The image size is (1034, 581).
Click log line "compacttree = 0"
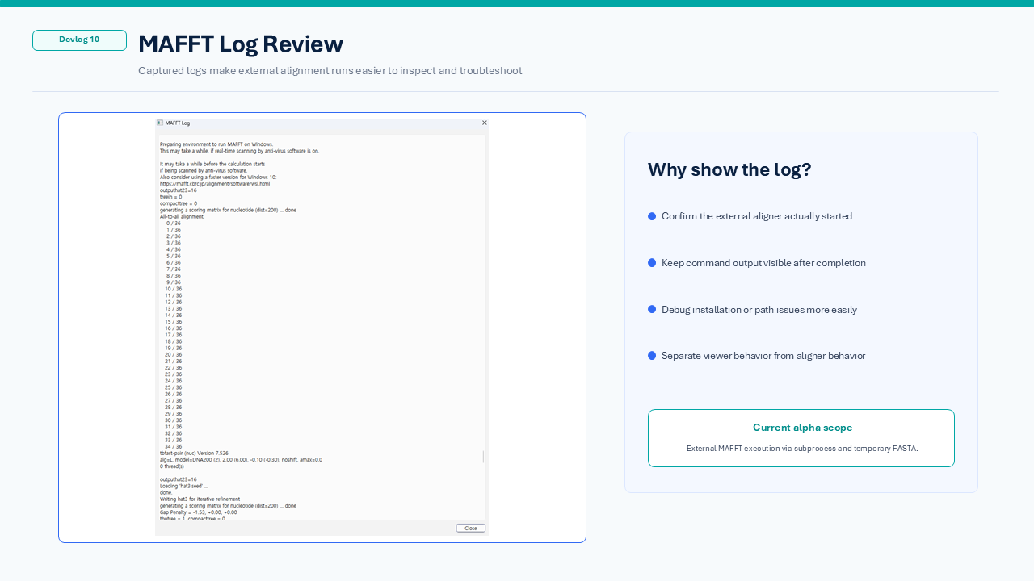[178, 203]
